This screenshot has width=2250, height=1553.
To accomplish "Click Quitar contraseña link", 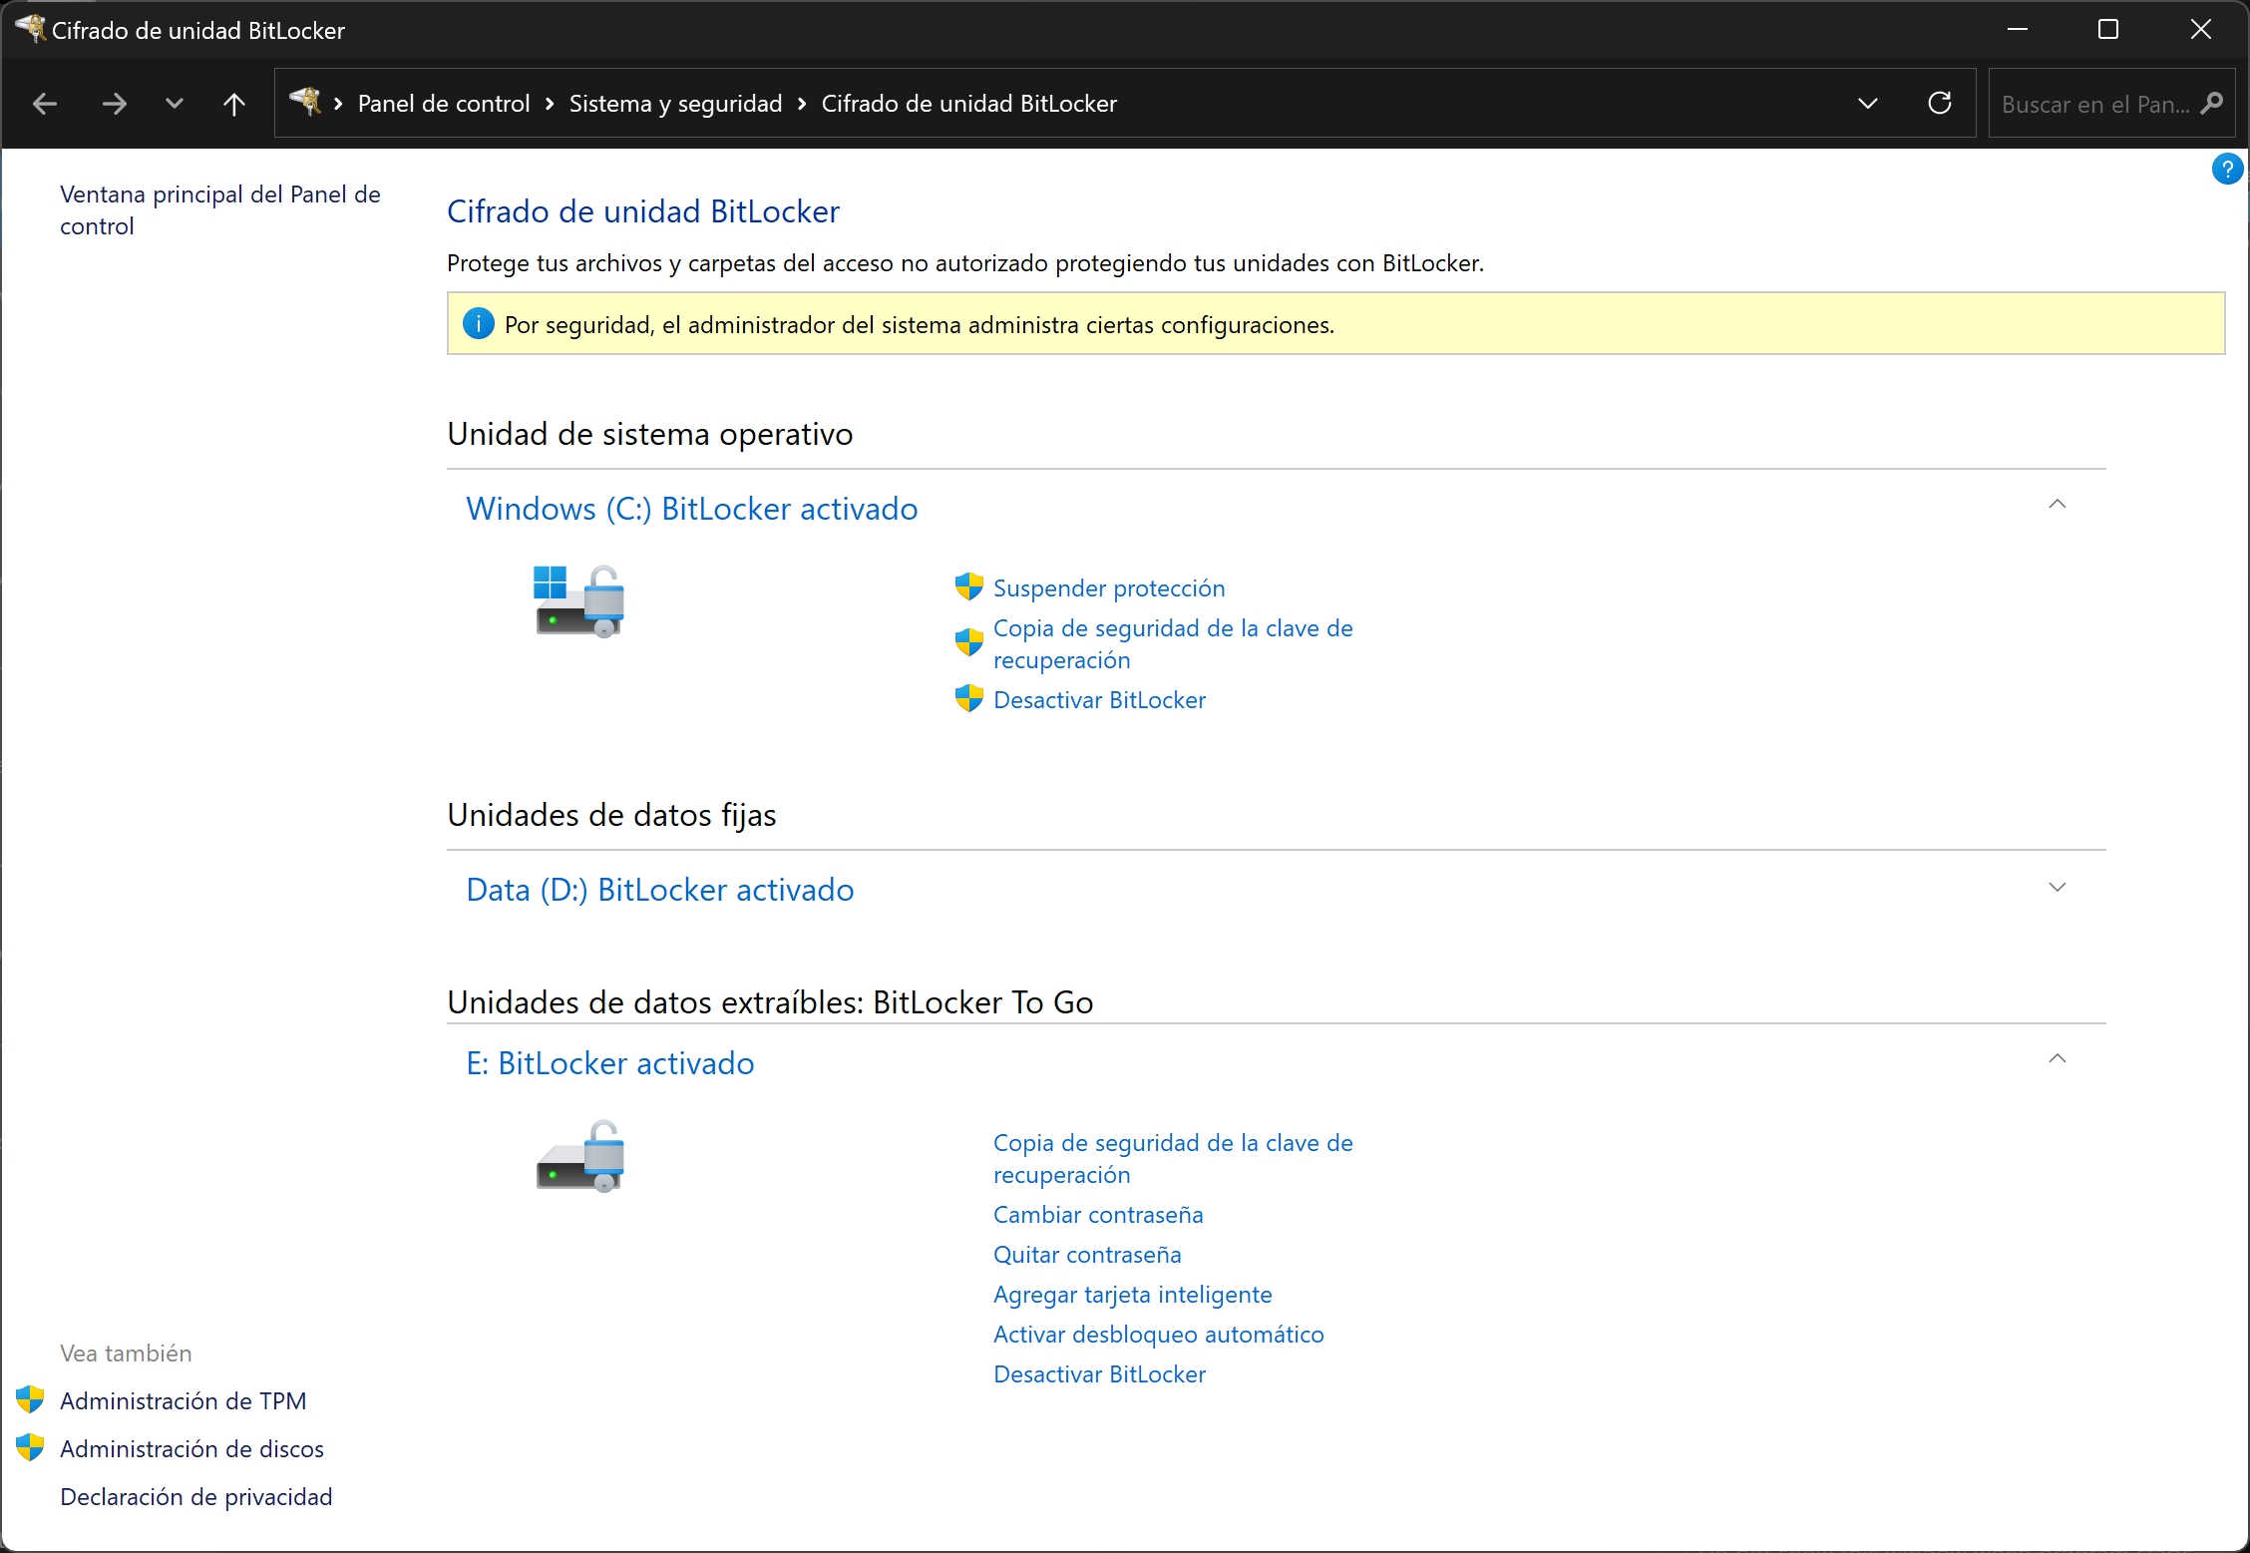I will click(x=1087, y=1255).
